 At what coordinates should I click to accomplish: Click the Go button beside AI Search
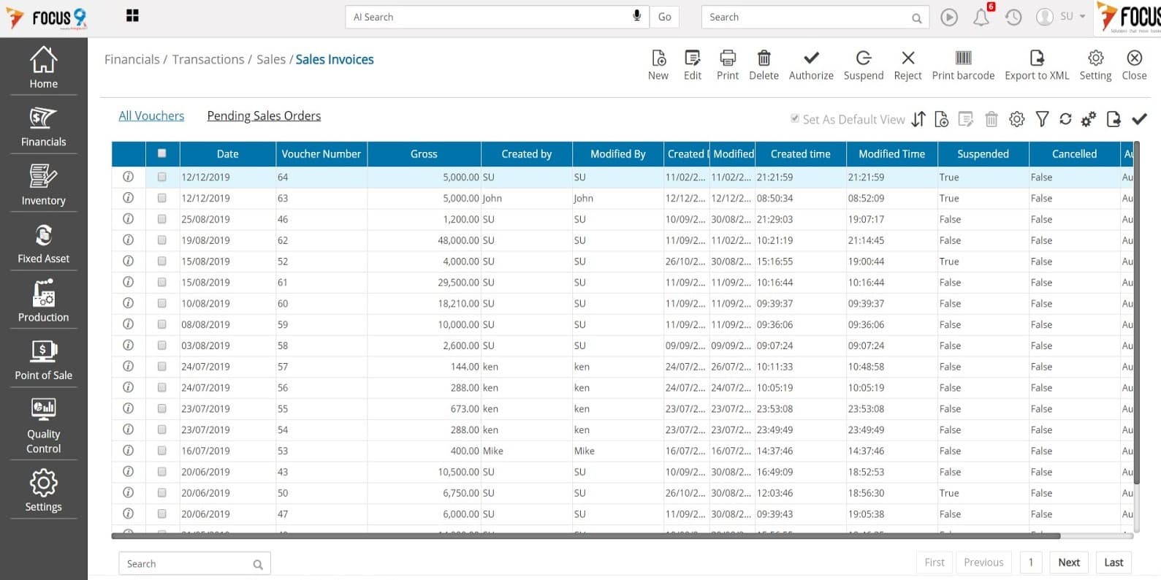point(664,17)
